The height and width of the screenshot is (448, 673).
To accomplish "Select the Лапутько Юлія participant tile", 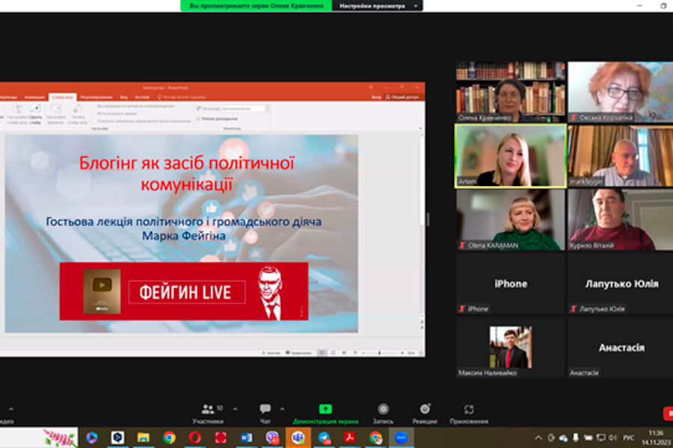I will 621,284.
